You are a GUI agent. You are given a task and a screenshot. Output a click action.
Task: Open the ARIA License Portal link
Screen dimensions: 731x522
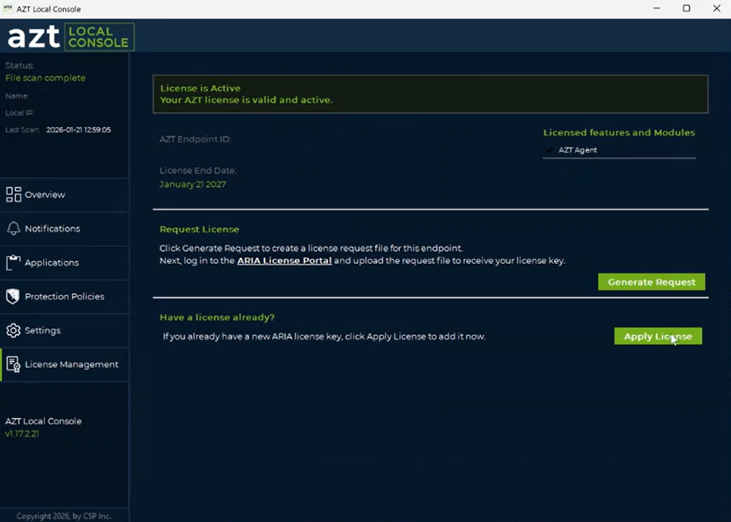tap(284, 261)
